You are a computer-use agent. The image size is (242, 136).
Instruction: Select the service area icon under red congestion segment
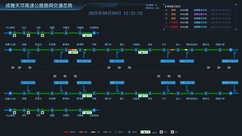click(73, 52)
